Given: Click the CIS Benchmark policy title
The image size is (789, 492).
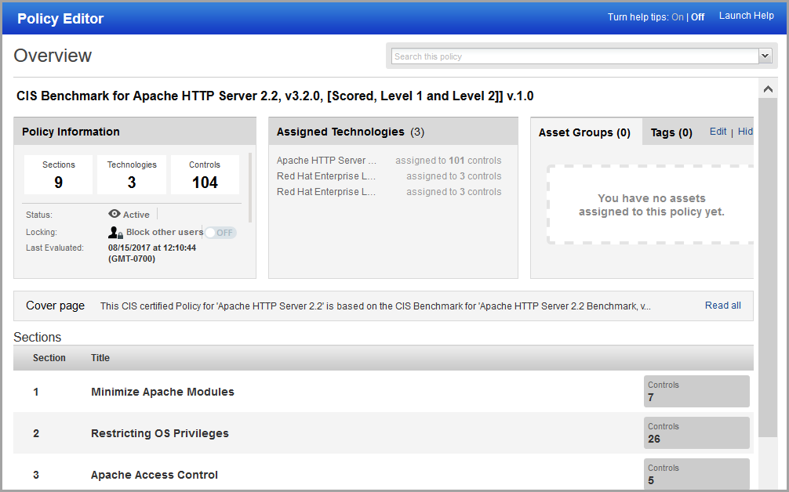Looking at the screenshot, I should pos(275,96).
